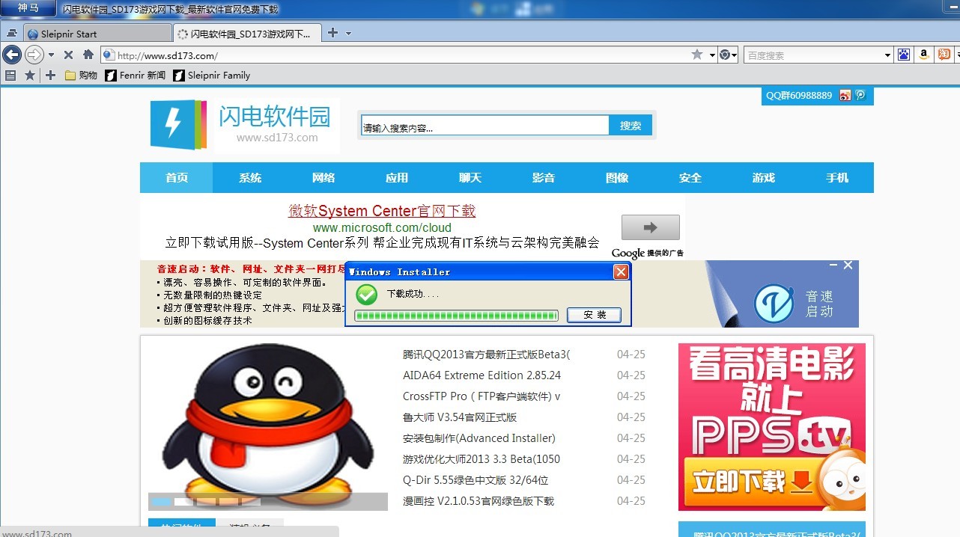Image resolution: width=960 pixels, height=537 pixels.
Task: Minimize the 音速启动 banner
Action: [833, 266]
